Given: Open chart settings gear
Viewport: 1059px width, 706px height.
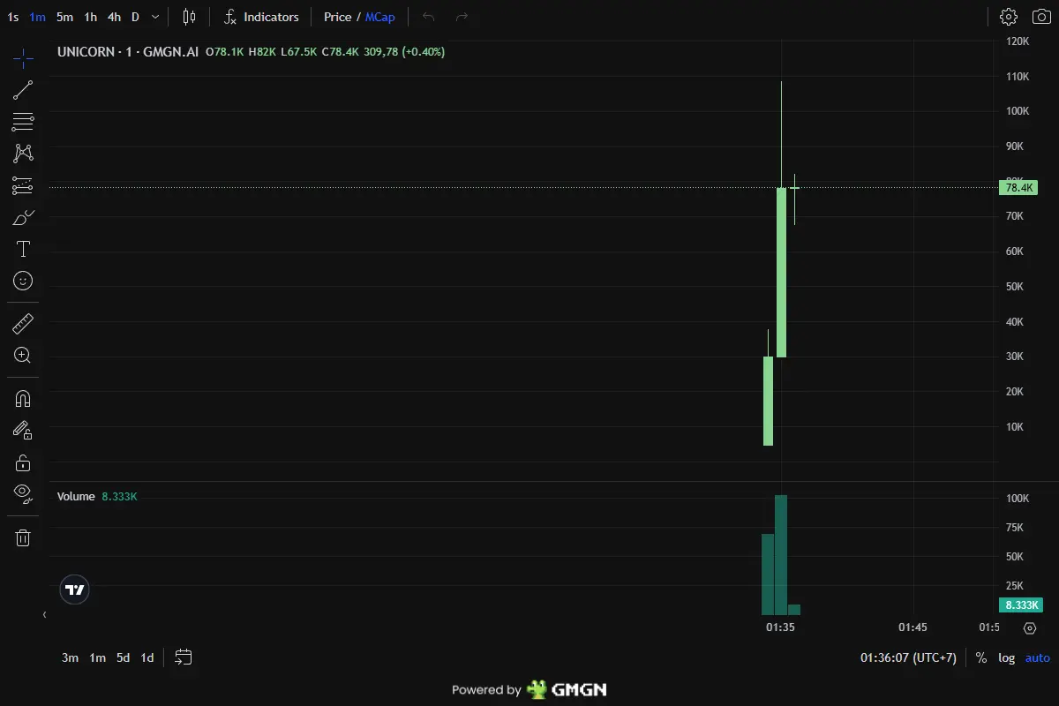Looking at the screenshot, I should click(1009, 17).
